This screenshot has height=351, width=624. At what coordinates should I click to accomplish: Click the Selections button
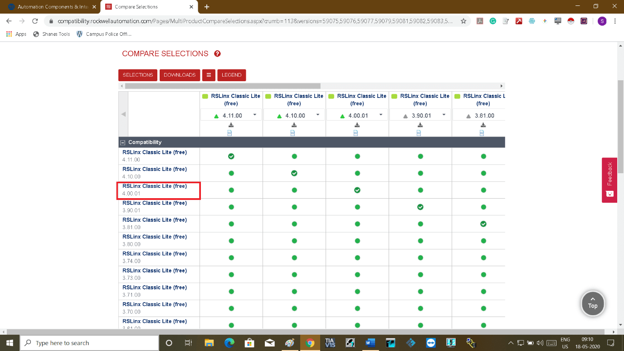pos(138,75)
